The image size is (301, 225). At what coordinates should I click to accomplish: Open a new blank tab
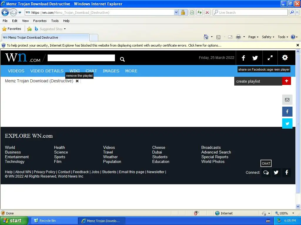coord(94,37)
